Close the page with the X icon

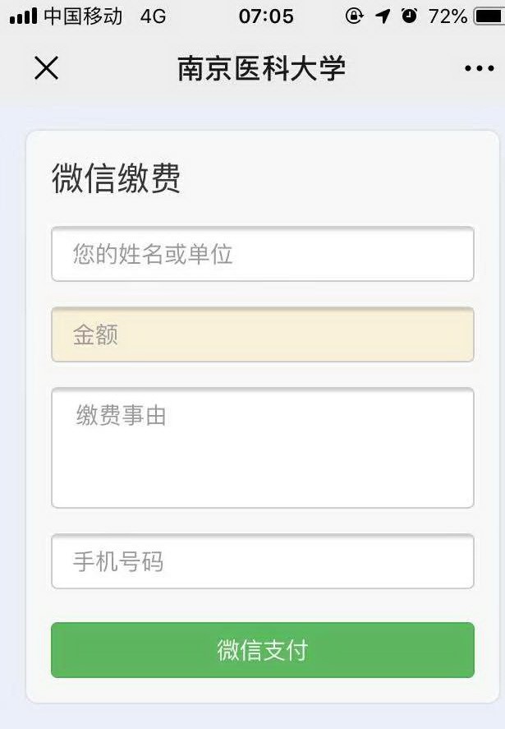(x=47, y=68)
